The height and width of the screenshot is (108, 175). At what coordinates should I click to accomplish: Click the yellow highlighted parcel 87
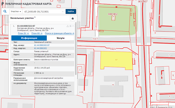(116, 59)
